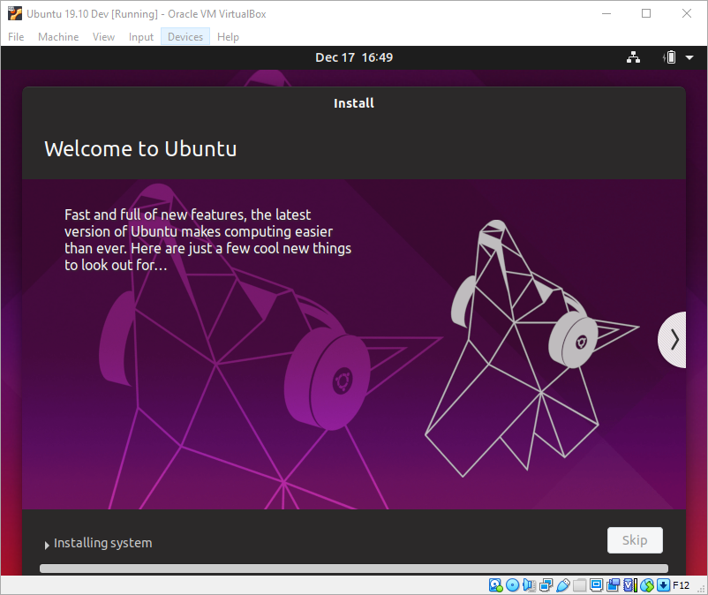Go to next slide with right arrow
The width and height of the screenshot is (708, 595).
tap(673, 340)
